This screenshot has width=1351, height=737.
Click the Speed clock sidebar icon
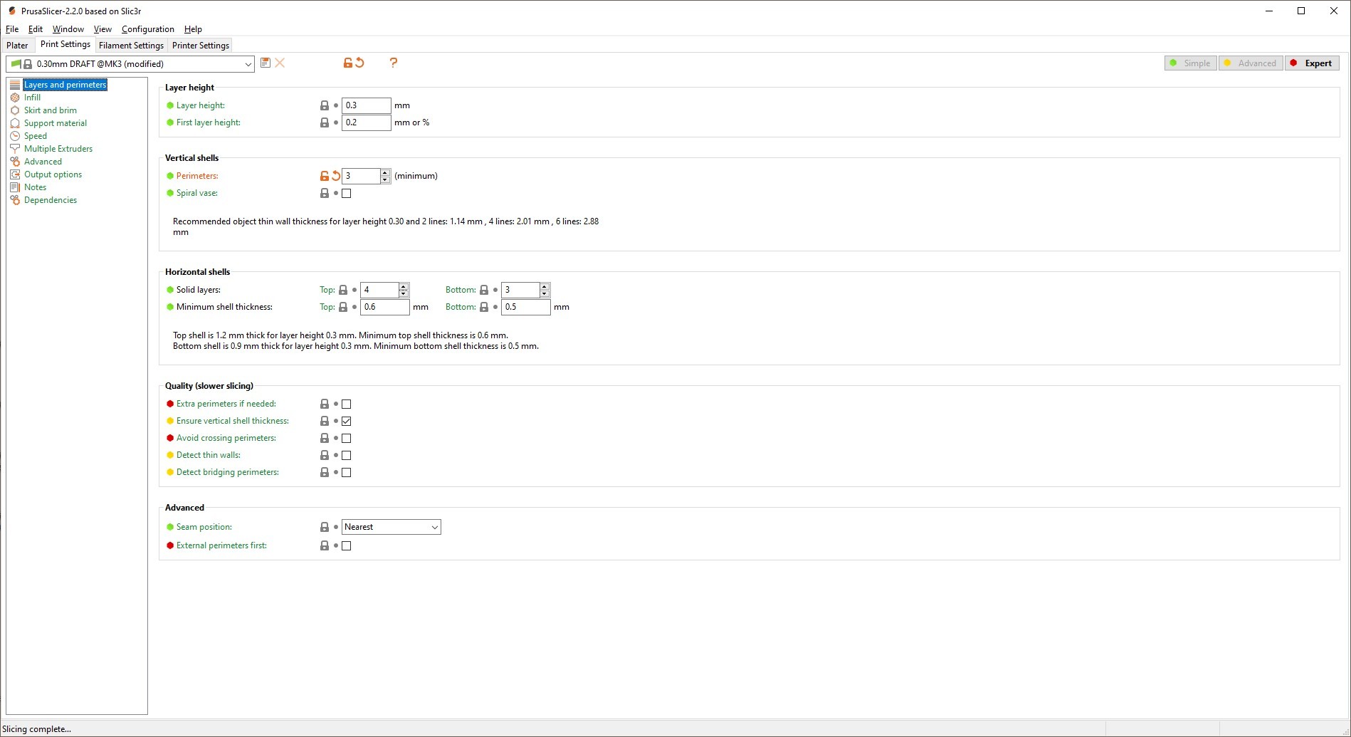click(x=15, y=136)
